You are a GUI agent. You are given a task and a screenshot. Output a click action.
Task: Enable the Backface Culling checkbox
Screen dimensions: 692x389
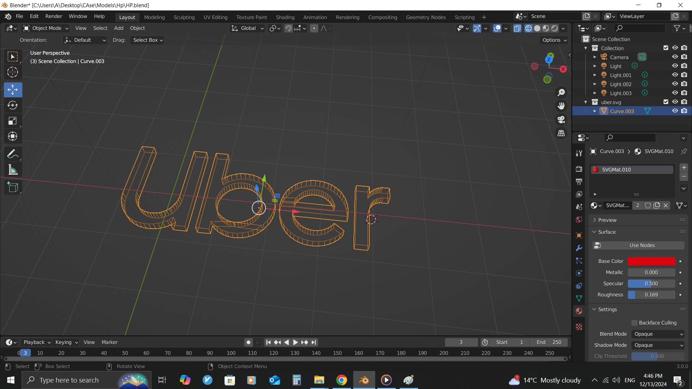pos(635,323)
